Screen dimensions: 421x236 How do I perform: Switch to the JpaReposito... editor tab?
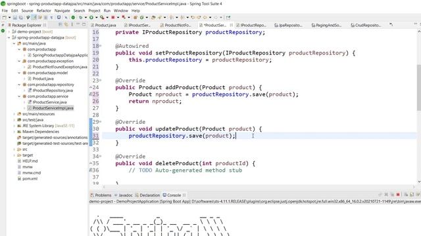288,25
